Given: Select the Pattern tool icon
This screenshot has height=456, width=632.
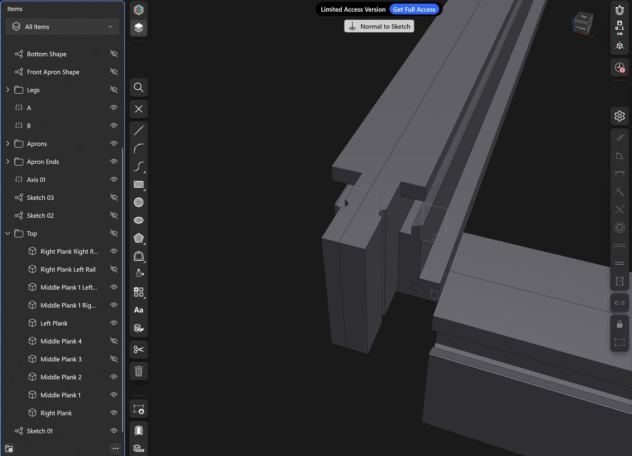Looking at the screenshot, I should (x=139, y=292).
